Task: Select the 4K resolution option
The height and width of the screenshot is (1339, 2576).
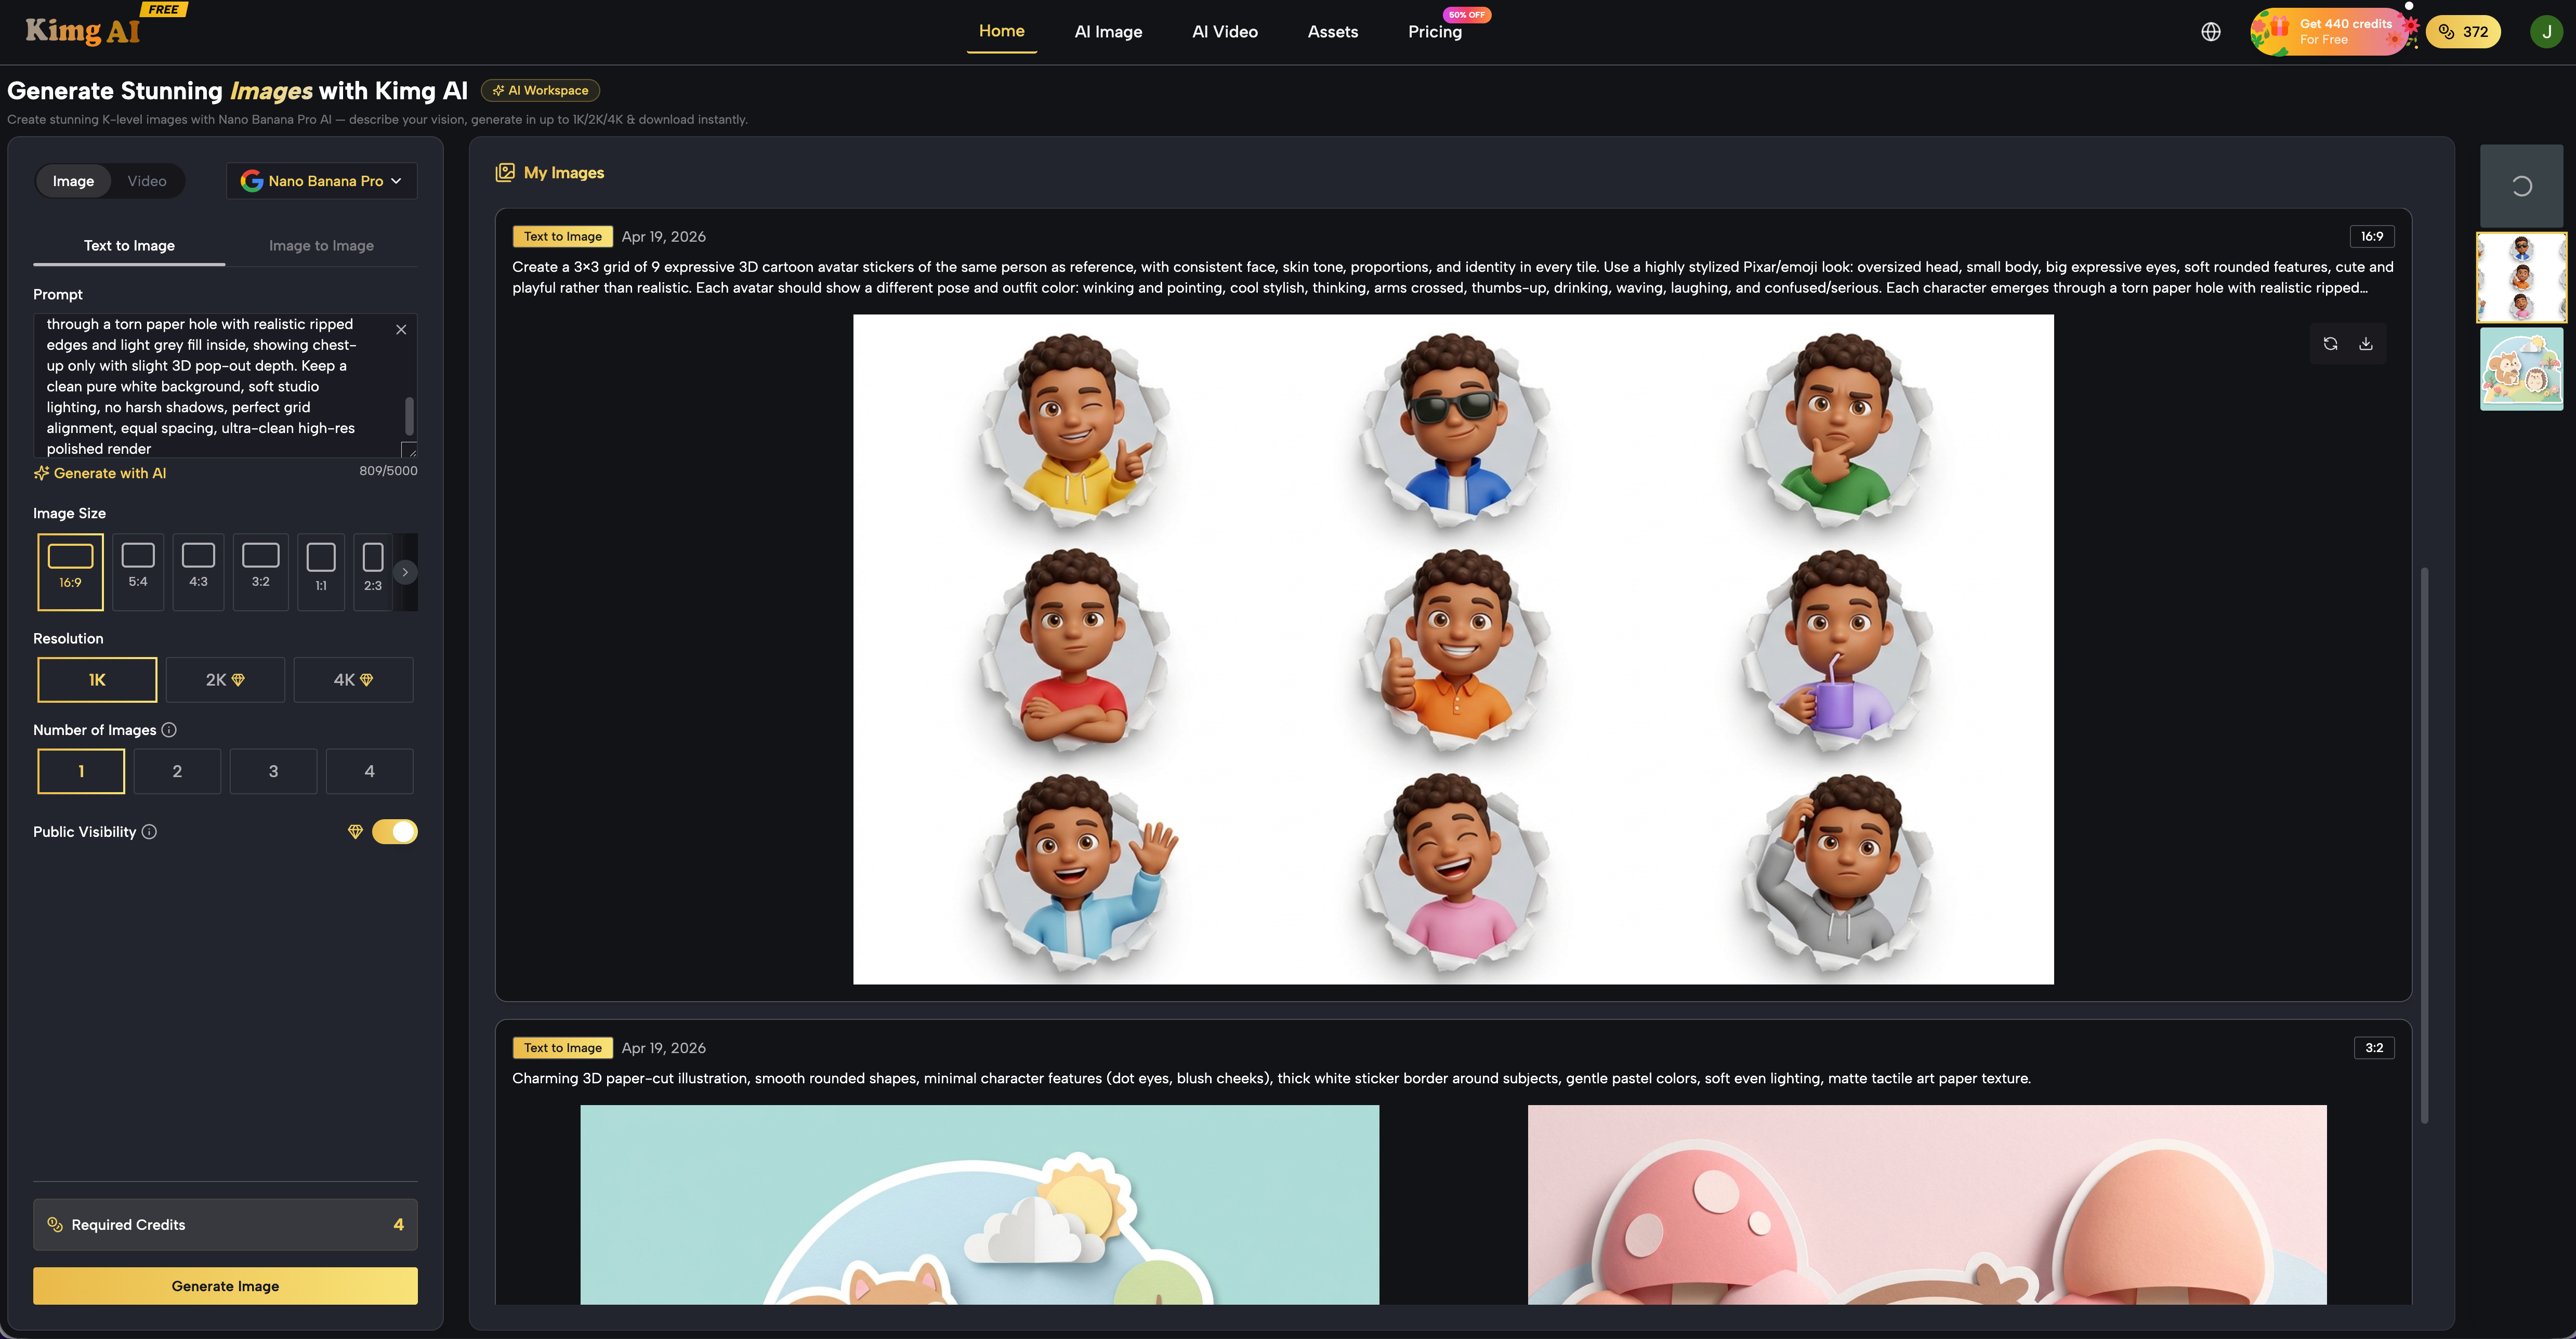Action: point(353,679)
